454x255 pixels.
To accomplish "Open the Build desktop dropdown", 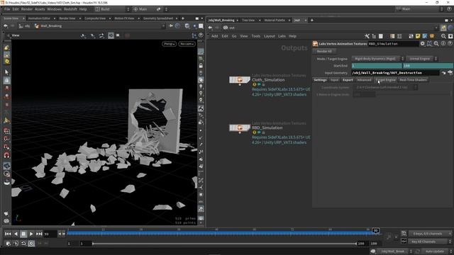I will [112, 9].
